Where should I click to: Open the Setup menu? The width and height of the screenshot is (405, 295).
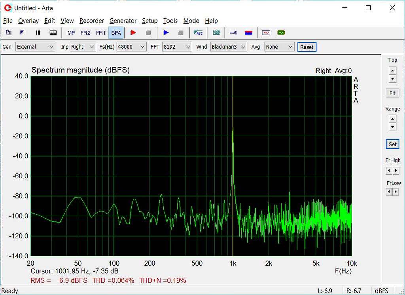pos(150,21)
